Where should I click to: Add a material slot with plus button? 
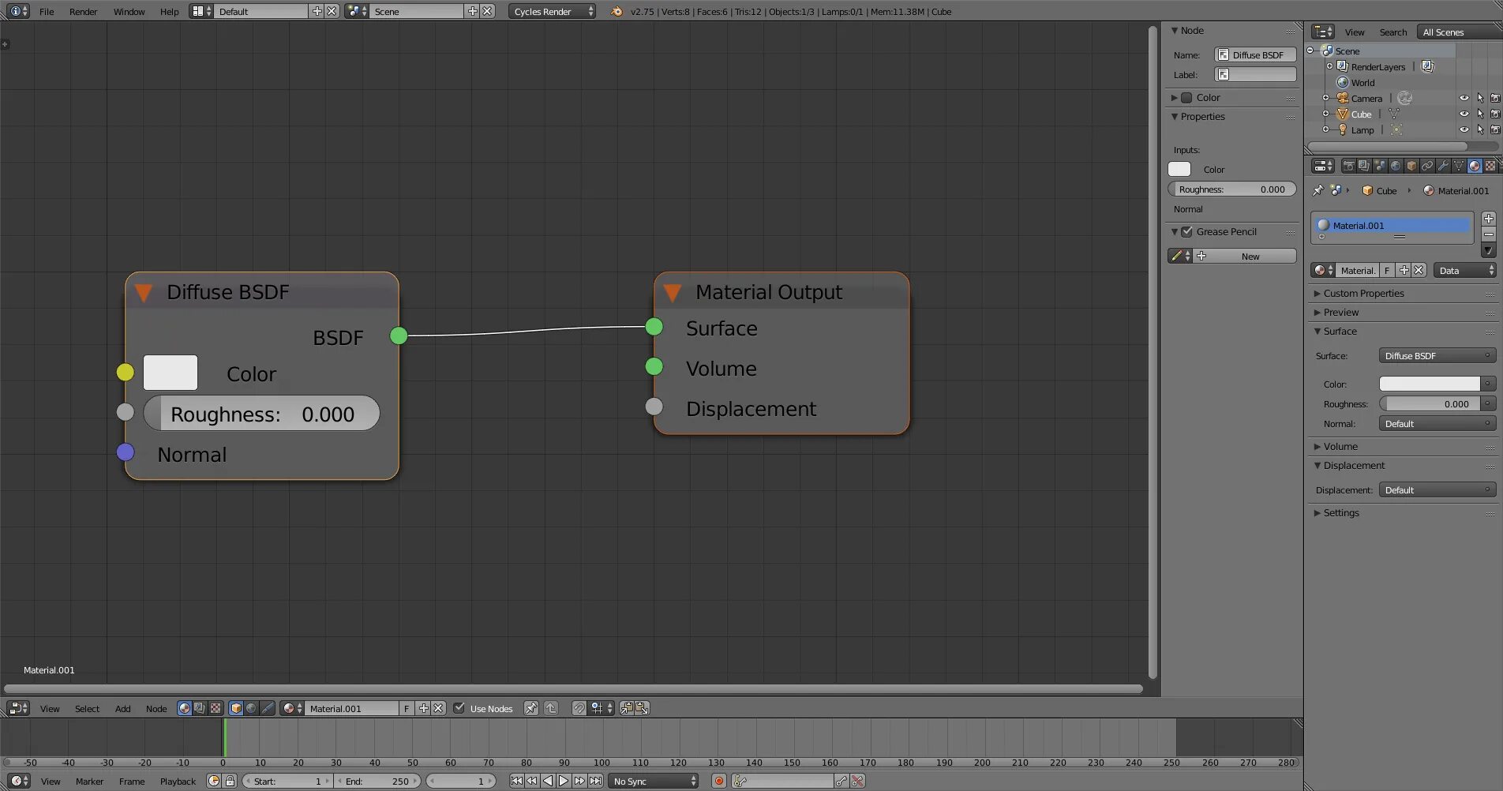[x=1488, y=219]
